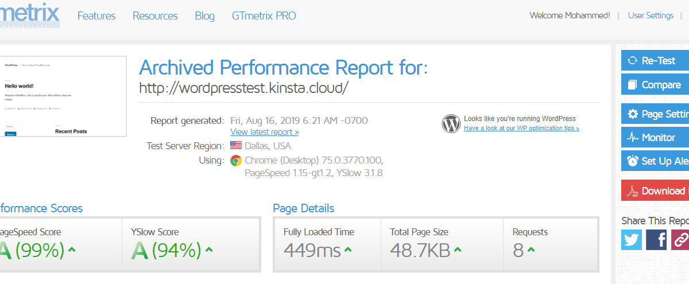Copy the report link icon
Screen dimensions: 689x284
680,239
